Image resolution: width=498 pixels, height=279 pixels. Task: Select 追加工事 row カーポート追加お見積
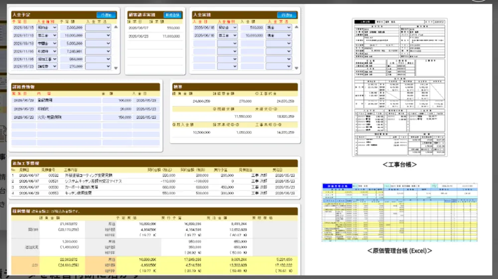pos(155,187)
